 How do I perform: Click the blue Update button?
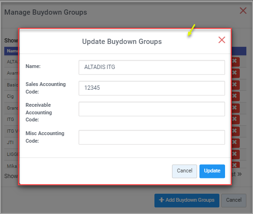coord(212,171)
